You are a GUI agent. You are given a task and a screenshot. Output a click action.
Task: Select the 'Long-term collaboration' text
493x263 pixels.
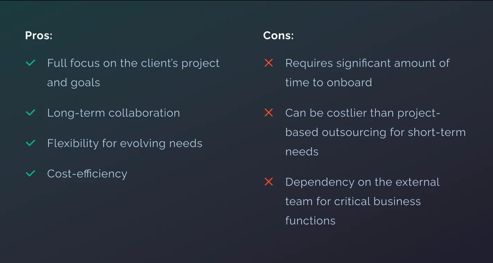pos(113,113)
